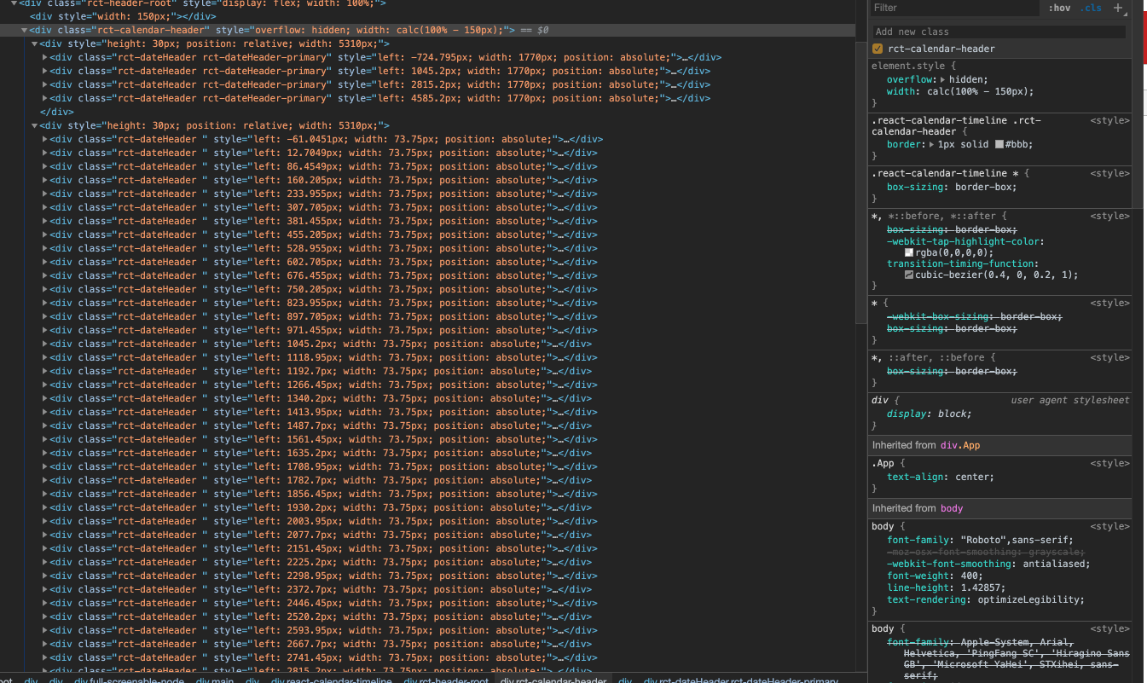Collapse the rct-calendar-header div node
This screenshot has height=683, width=1147.
(x=24, y=29)
